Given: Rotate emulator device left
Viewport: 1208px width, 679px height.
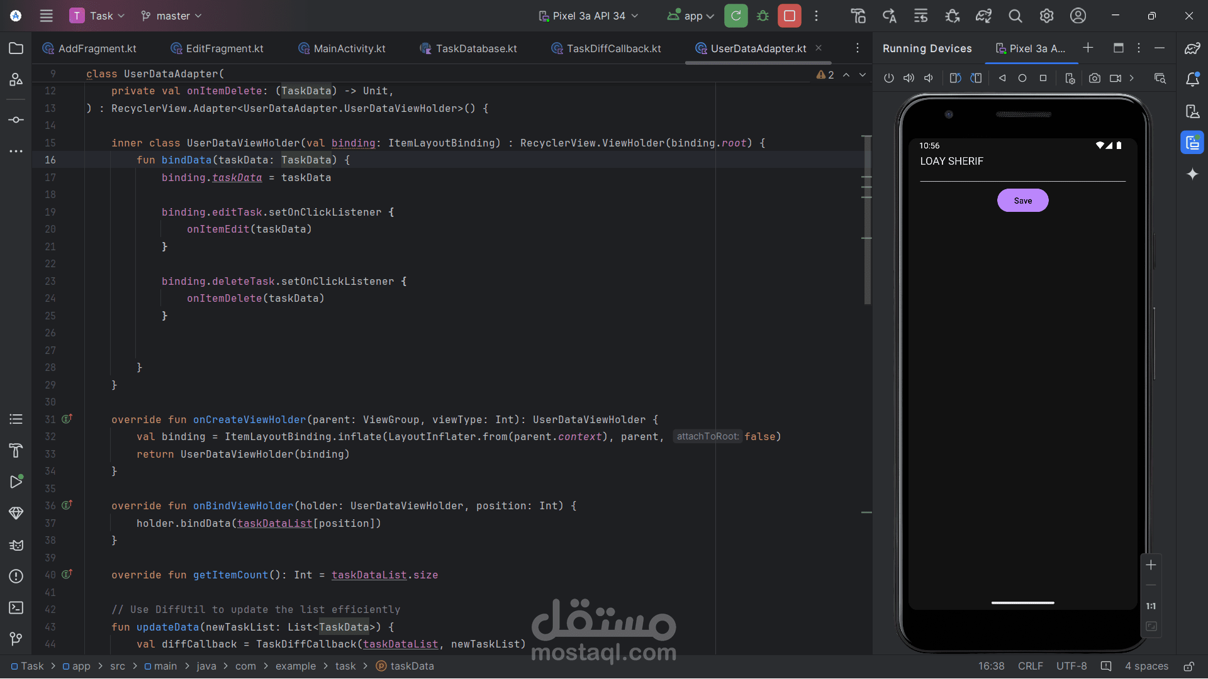Looking at the screenshot, I should coord(955,78).
